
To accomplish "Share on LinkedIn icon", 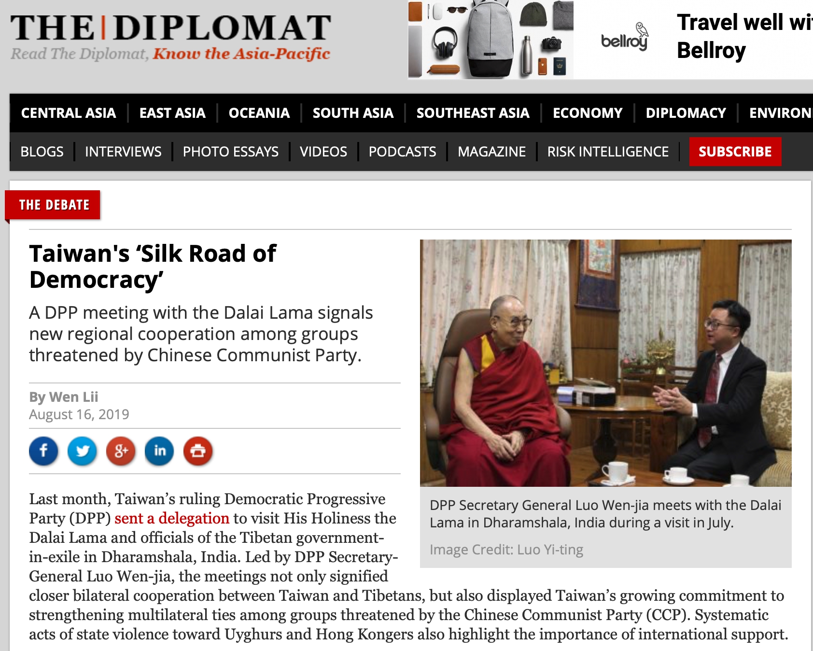I will 159,451.
